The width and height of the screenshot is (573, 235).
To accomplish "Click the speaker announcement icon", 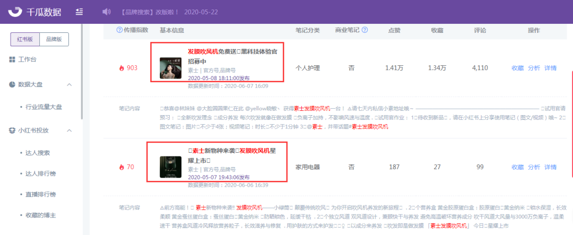I will (x=106, y=12).
